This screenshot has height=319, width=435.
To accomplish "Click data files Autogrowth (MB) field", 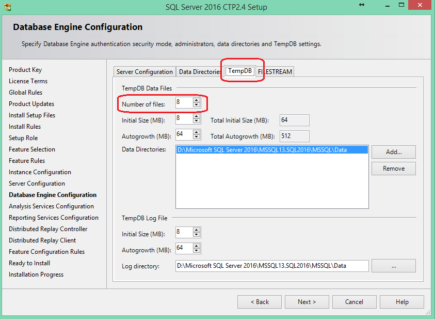I will pos(184,135).
